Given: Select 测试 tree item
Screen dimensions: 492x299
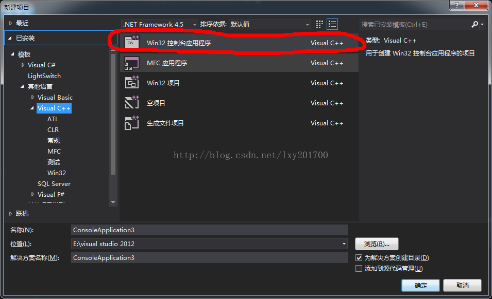Looking at the screenshot, I should (54, 162).
